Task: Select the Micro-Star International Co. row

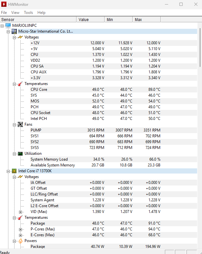Action: pos(107,31)
